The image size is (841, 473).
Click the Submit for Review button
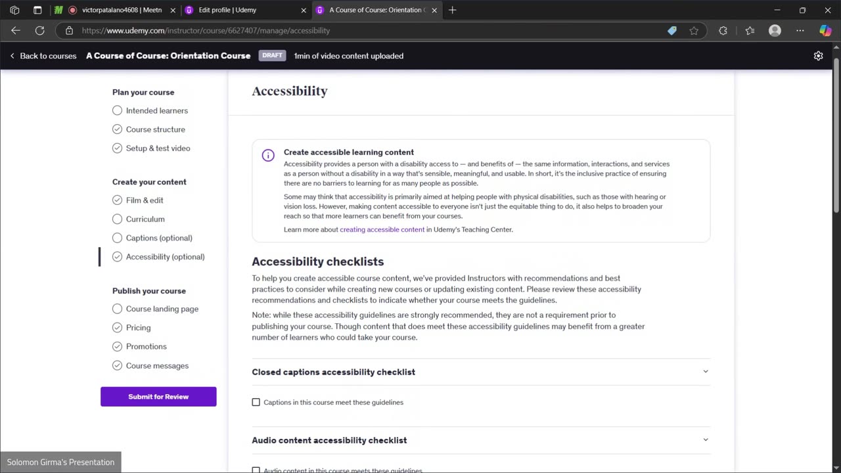158,396
